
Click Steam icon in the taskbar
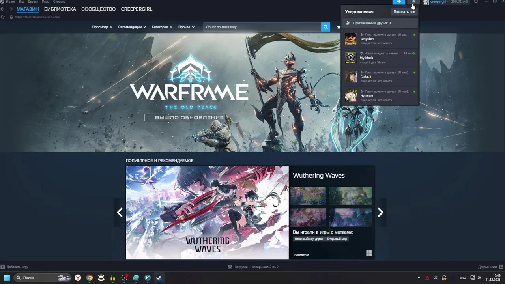point(159,278)
